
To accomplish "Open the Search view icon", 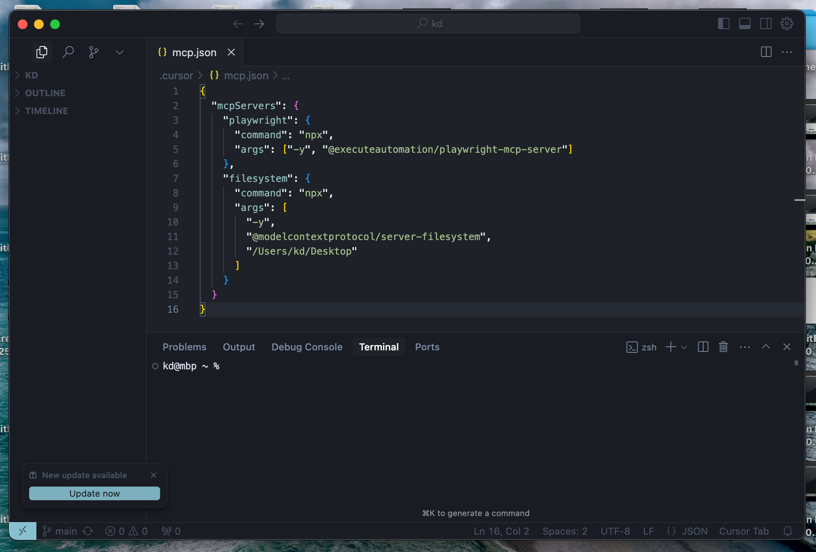I will [x=68, y=52].
